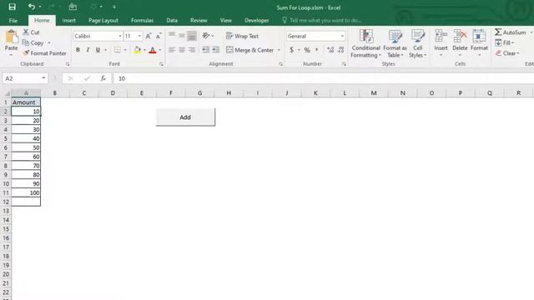This screenshot has height=300, width=534.
Task: Apply the comma style icon
Action: coord(317,50)
